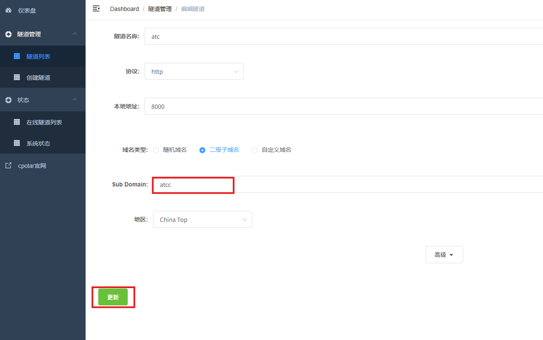The image size is (543, 340).
Task: Click the 仪表盘 dashboard icon
Action: coord(8,10)
